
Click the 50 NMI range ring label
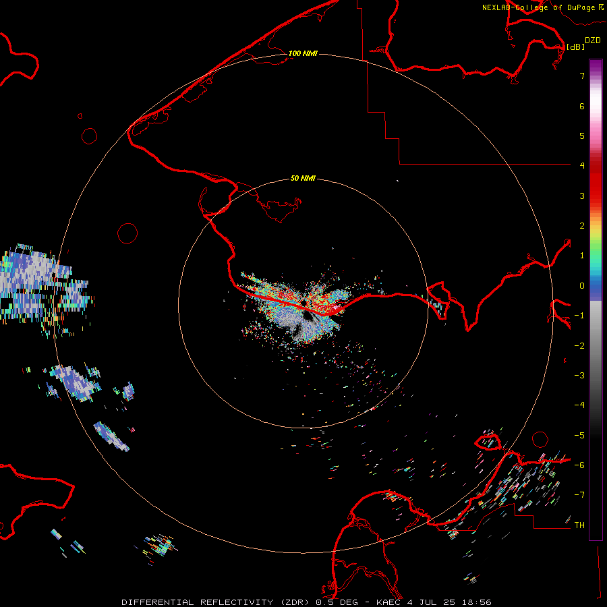303,178
